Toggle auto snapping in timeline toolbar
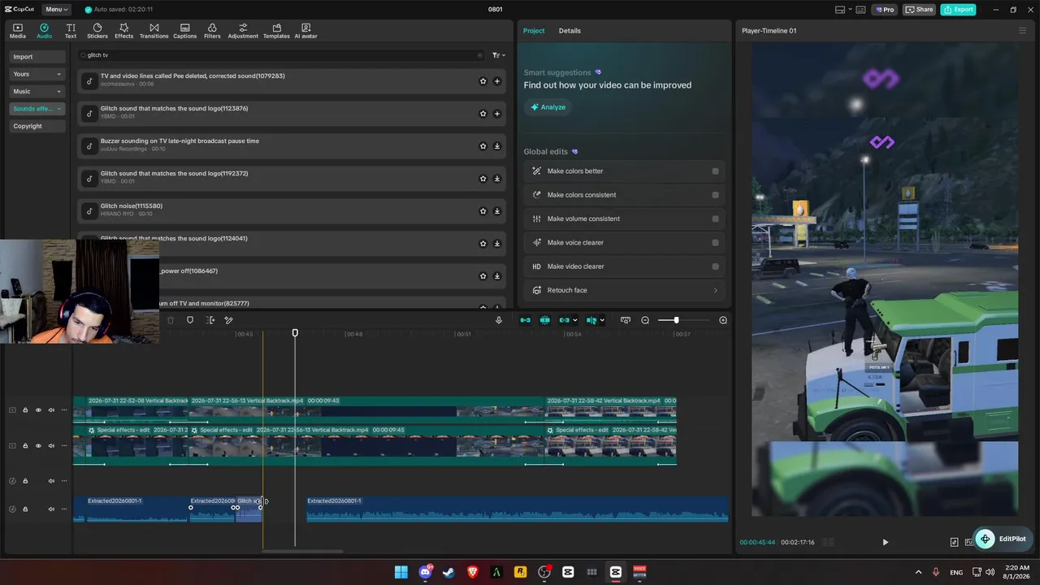This screenshot has height=585, width=1040. coord(544,320)
